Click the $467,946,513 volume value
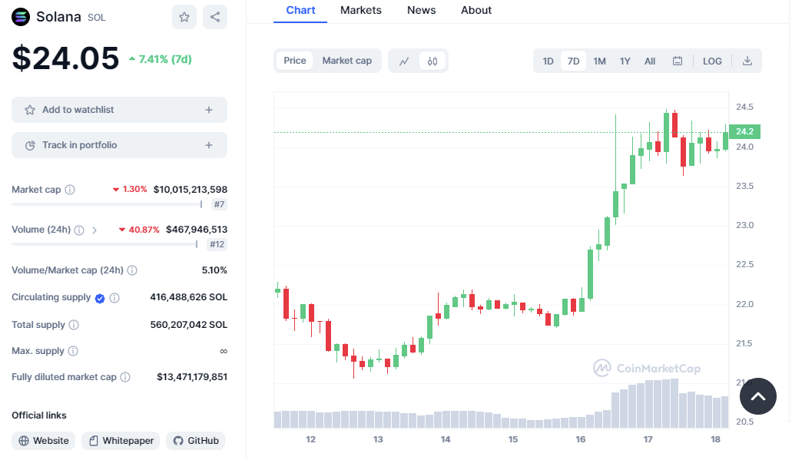The width and height of the screenshot is (792, 460). [197, 230]
